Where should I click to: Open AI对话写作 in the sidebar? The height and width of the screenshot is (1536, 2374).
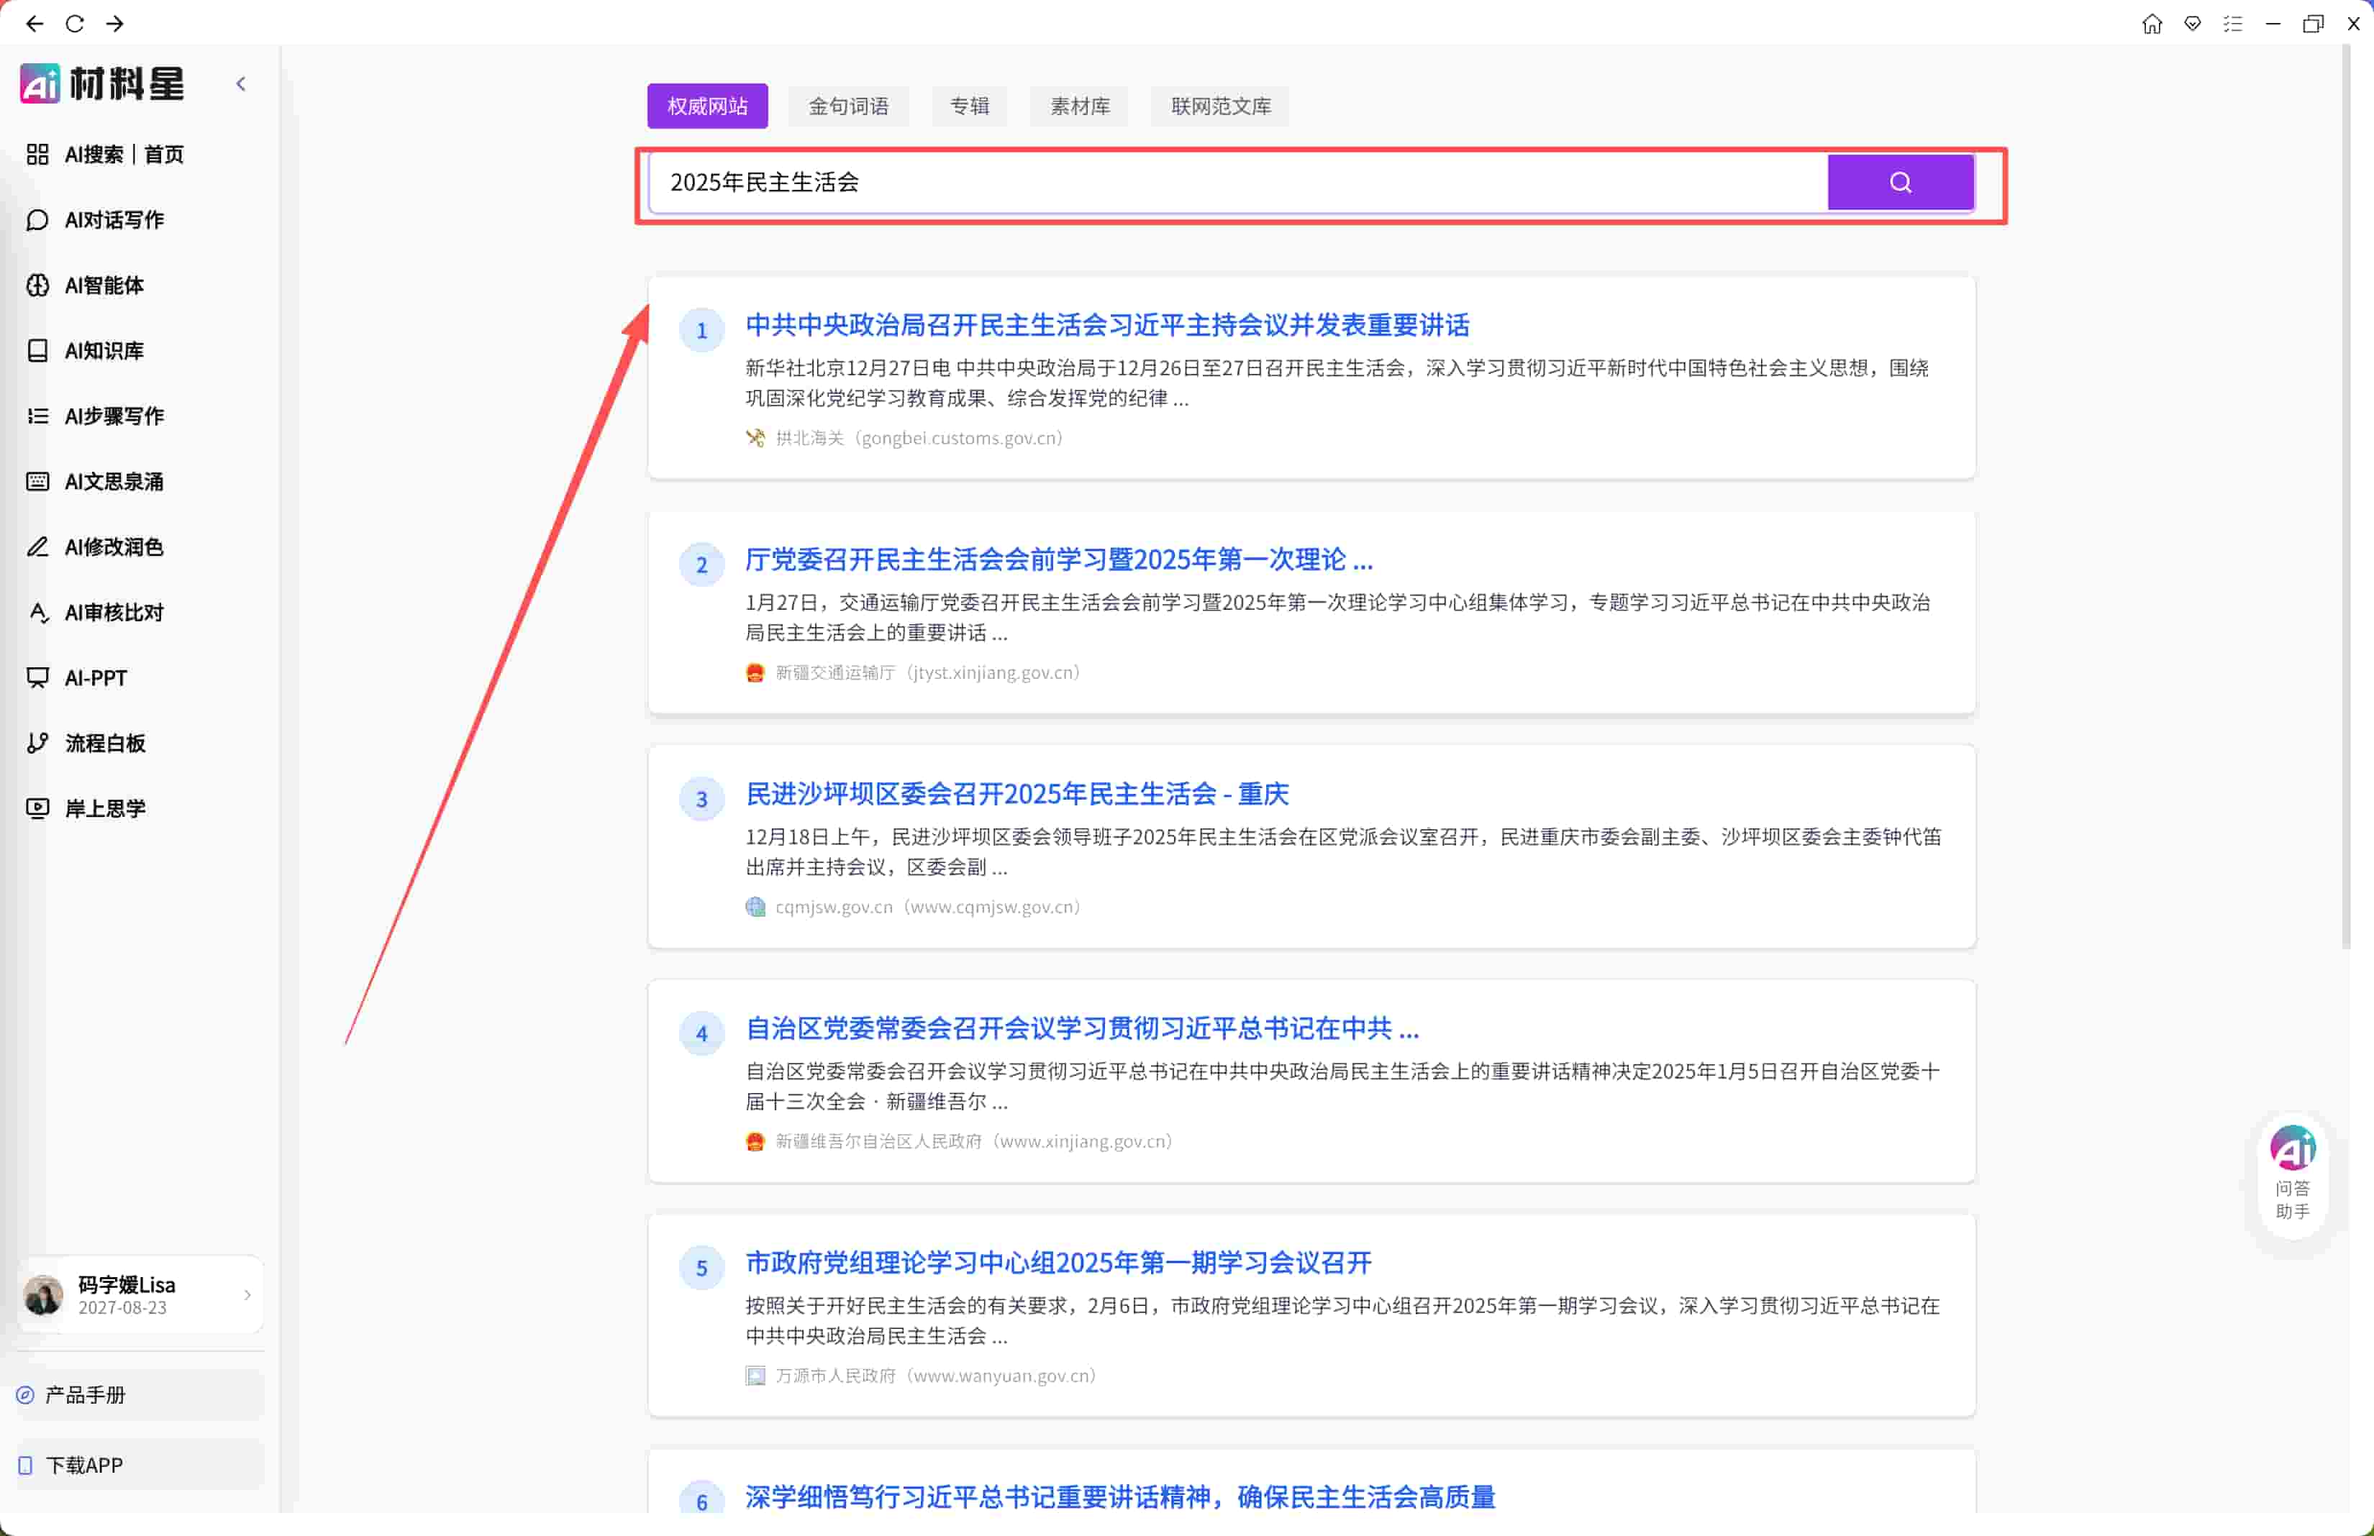[x=113, y=219]
